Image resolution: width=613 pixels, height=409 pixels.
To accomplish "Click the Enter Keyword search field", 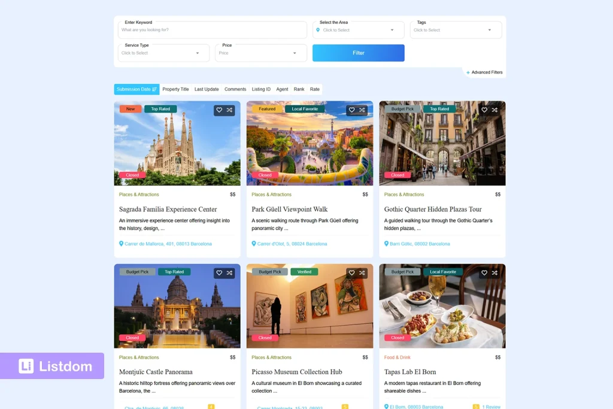I will [212, 29].
